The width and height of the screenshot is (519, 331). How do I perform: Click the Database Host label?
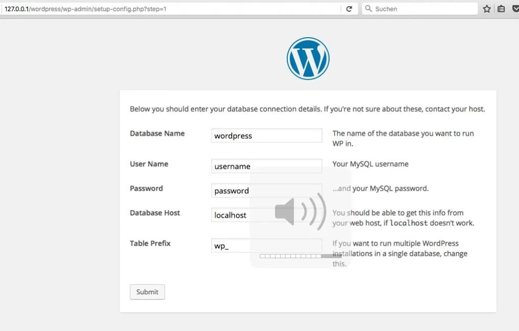[155, 213]
